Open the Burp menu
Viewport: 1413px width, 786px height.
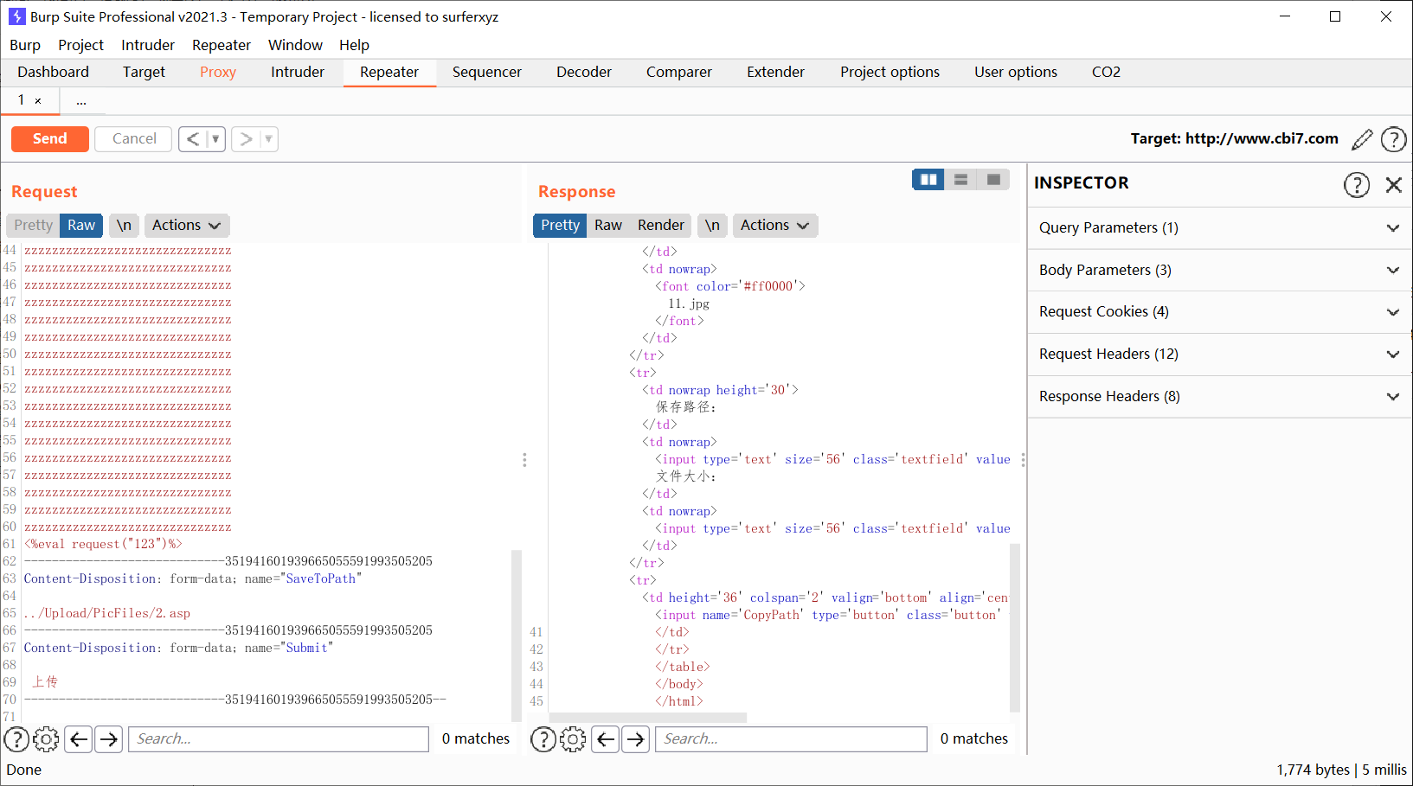pos(25,45)
